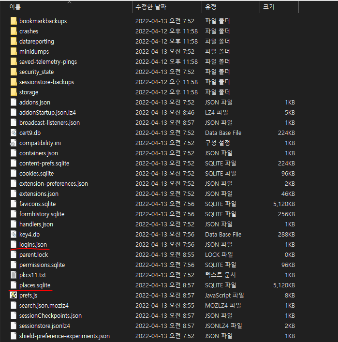Click the compatibility.ini file name

pyautogui.click(x=40, y=143)
